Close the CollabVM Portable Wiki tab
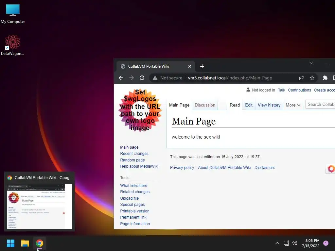The width and height of the screenshot is (335, 251). [189, 66]
